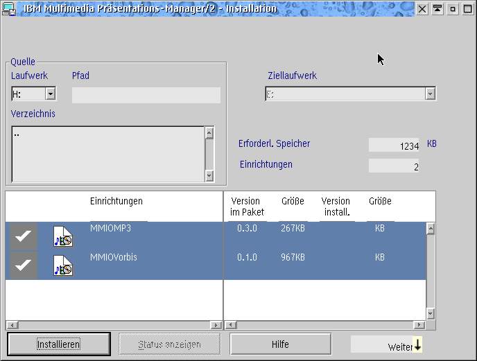Click left arrow of version pane horizontal scrollbar
Image resolution: width=477 pixels, height=361 pixels.
231,325
